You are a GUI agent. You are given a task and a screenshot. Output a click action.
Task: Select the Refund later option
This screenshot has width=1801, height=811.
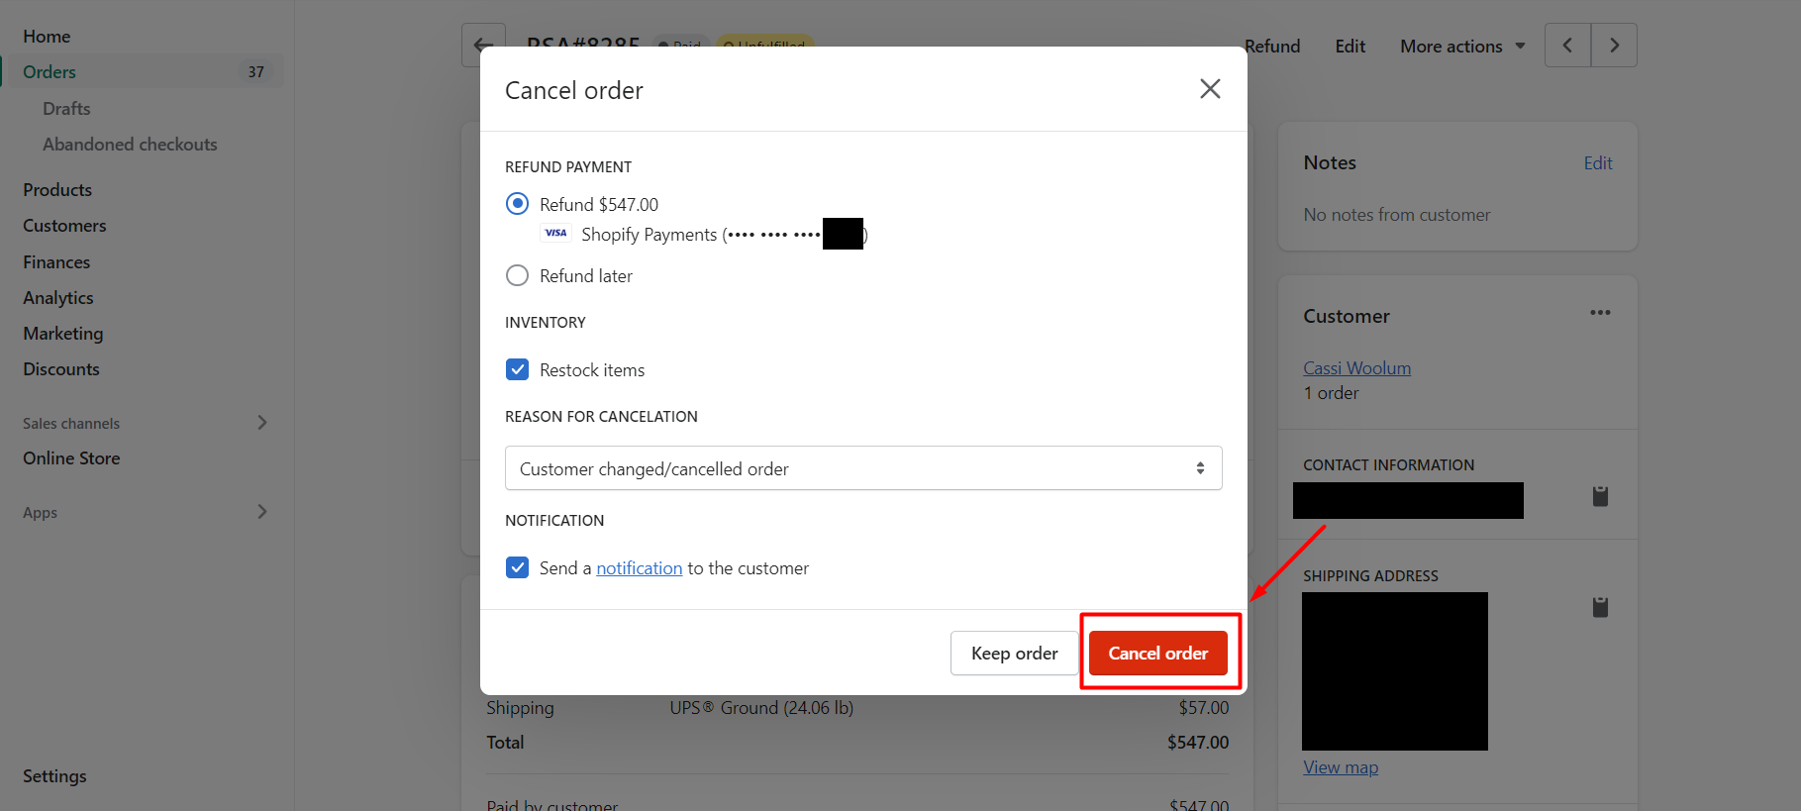pos(517,276)
